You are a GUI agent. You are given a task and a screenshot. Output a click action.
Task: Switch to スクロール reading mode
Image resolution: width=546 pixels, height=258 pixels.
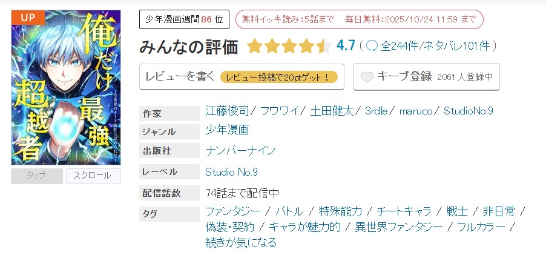coord(93,176)
